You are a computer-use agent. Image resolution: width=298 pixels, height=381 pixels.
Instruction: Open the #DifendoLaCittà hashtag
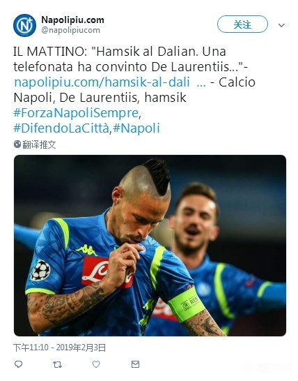pyautogui.click(x=61, y=128)
